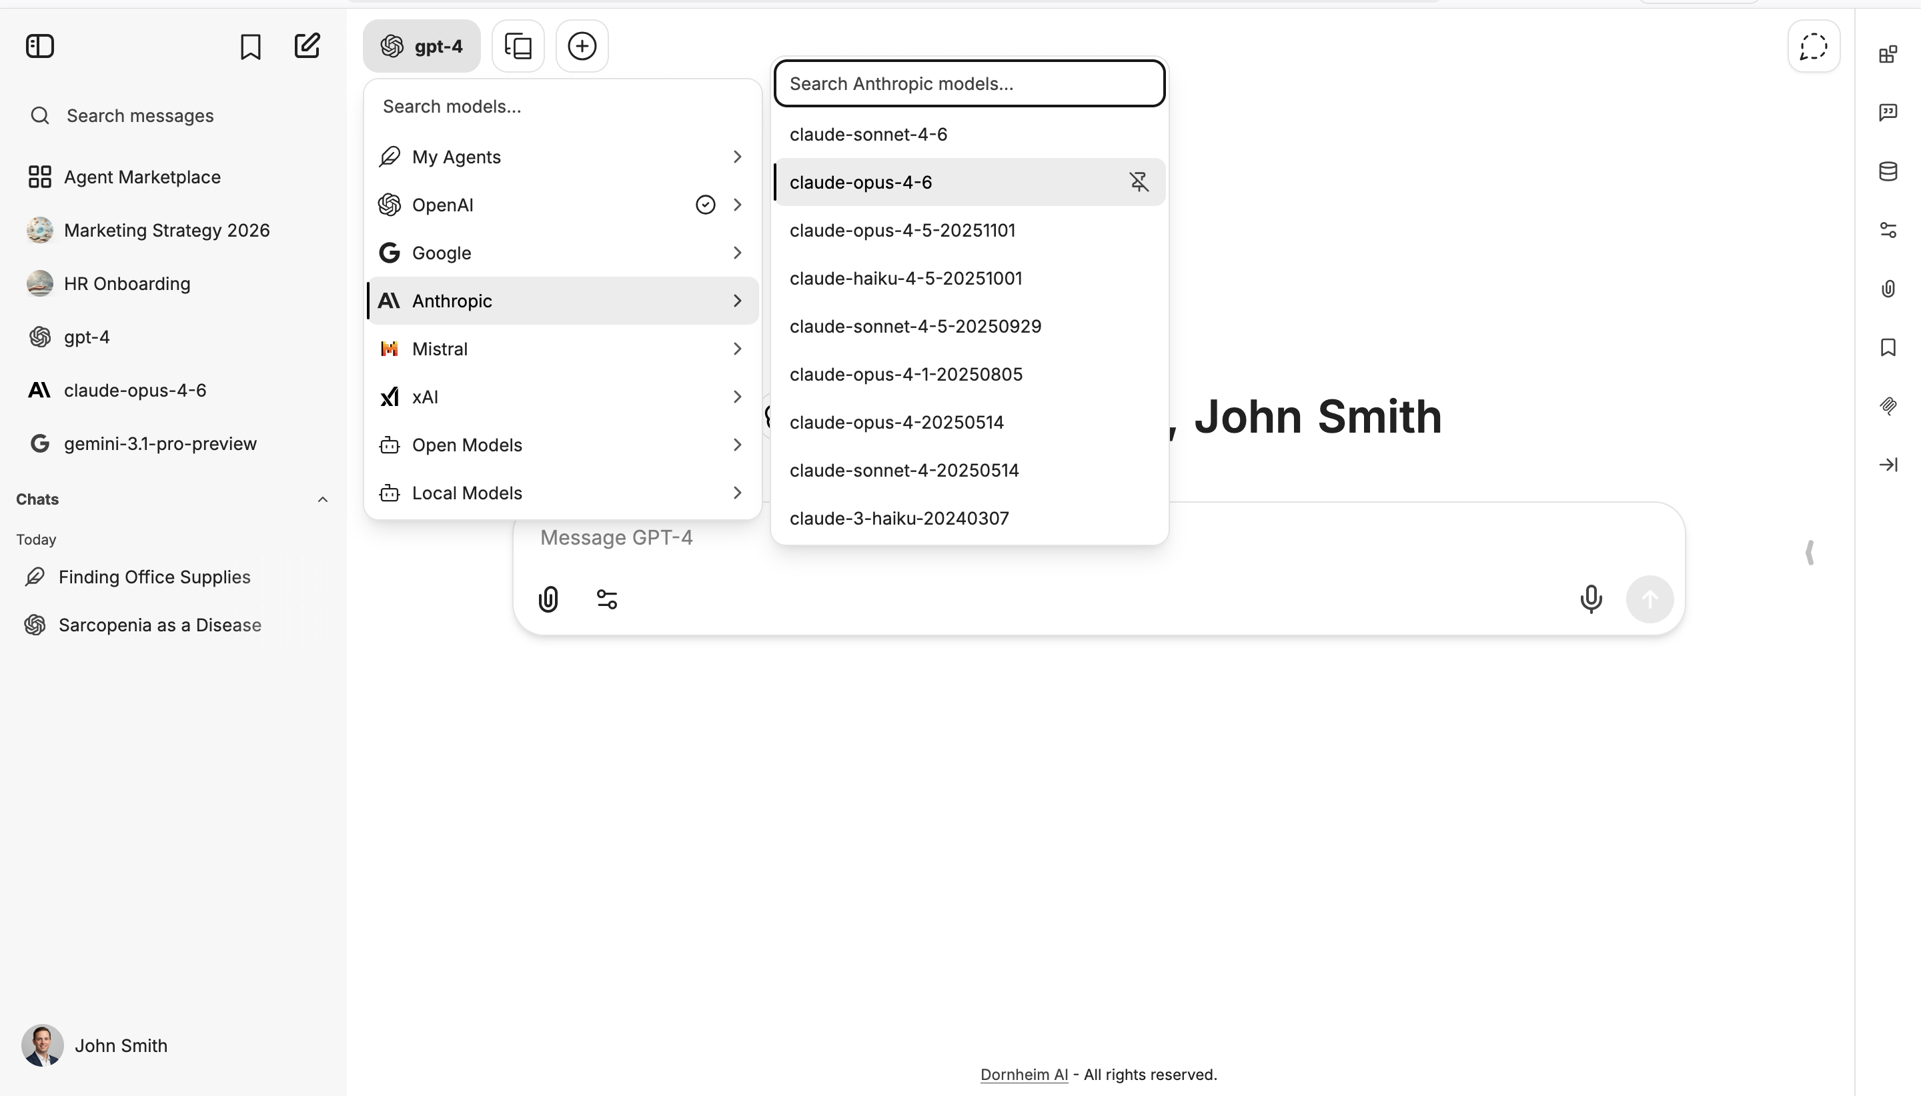Open the database panel on right sidebar

pyautogui.click(x=1888, y=171)
